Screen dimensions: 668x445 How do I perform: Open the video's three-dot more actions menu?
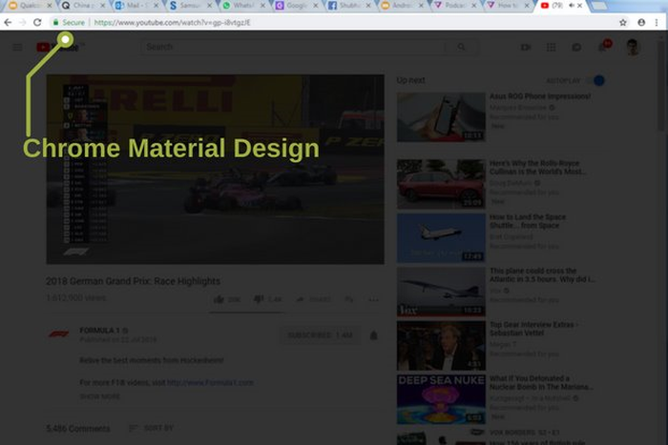(x=373, y=299)
